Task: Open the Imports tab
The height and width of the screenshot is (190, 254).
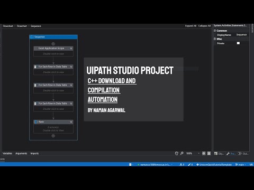Action: pos(34,154)
